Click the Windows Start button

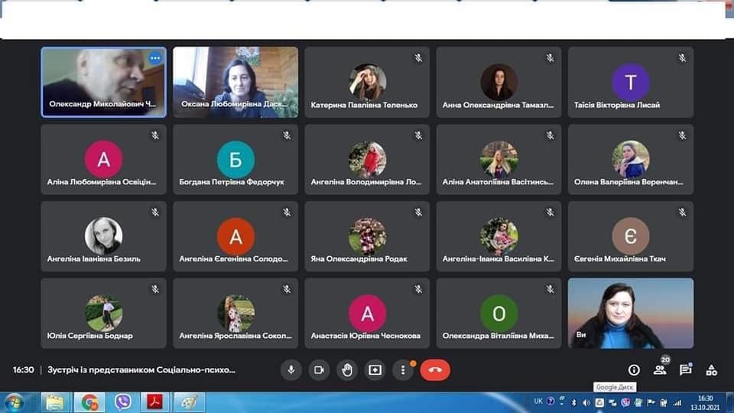pyautogui.click(x=15, y=402)
